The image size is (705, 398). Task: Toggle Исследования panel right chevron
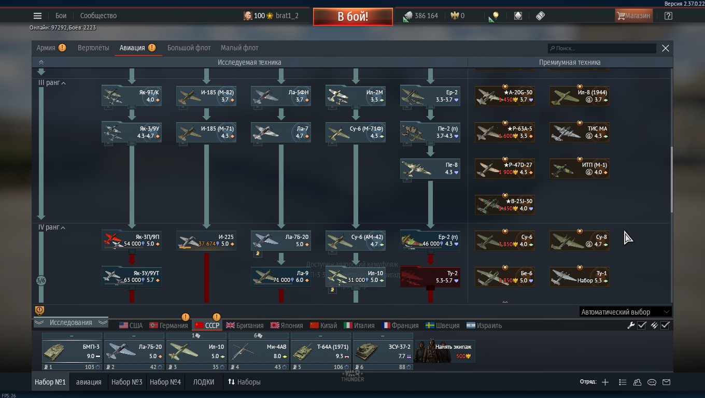pyautogui.click(x=103, y=322)
